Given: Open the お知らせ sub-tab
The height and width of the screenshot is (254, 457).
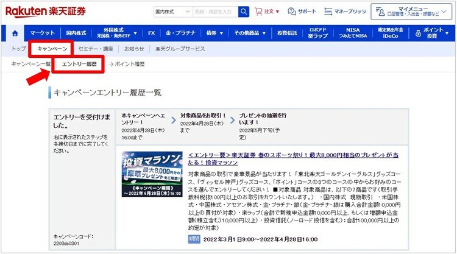Looking at the screenshot, I should click(134, 49).
